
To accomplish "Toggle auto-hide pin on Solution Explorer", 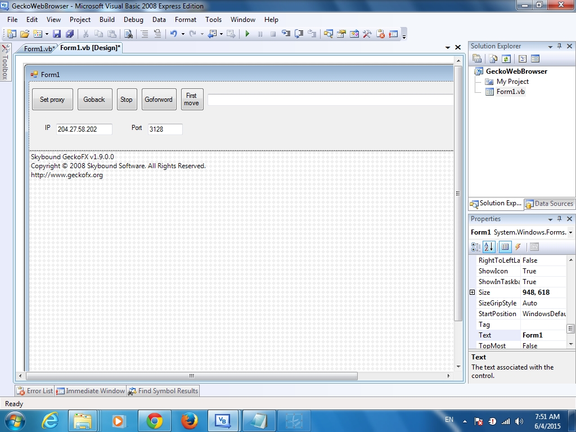I will pos(560,46).
